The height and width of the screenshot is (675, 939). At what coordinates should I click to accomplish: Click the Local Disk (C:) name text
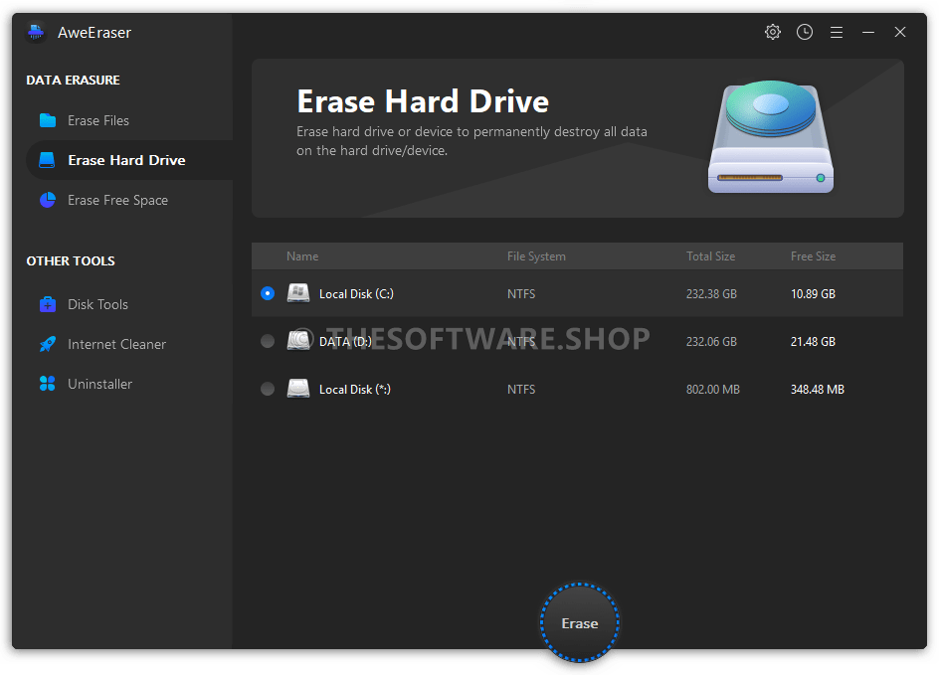(x=356, y=294)
